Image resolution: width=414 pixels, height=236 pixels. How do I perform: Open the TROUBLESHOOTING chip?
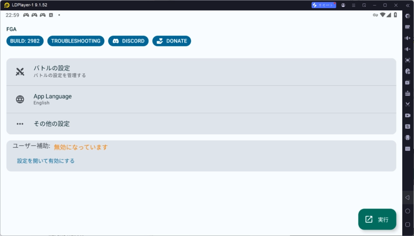click(x=76, y=41)
